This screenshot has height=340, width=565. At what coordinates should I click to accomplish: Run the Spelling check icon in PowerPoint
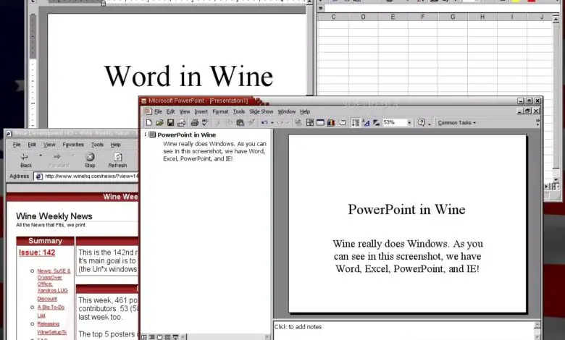click(205, 123)
